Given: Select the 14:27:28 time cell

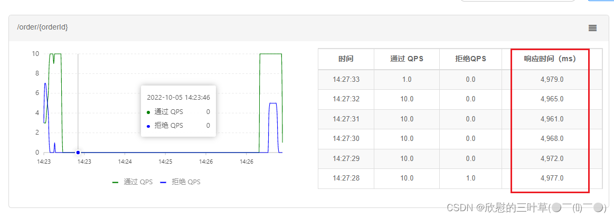Looking at the screenshot, I should [x=346, y=178].
